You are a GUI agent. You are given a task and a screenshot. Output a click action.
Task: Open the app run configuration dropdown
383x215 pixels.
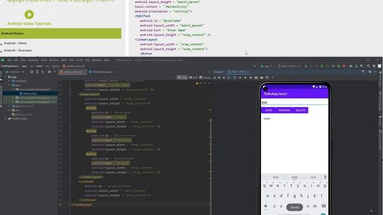[x=267, y=66]
